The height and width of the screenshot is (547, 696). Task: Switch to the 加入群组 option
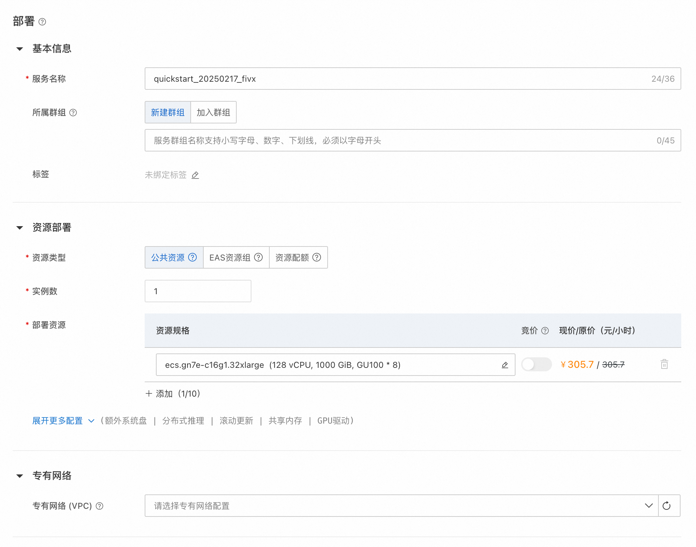[x=213, y=113]
